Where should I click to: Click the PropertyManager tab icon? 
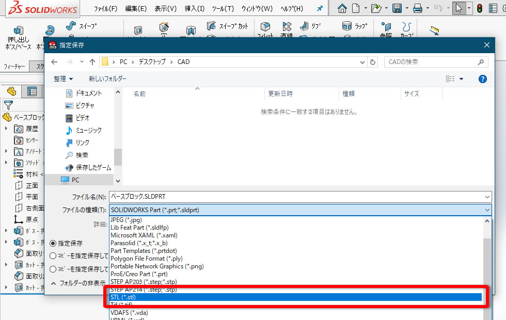[x=32, y=92]
